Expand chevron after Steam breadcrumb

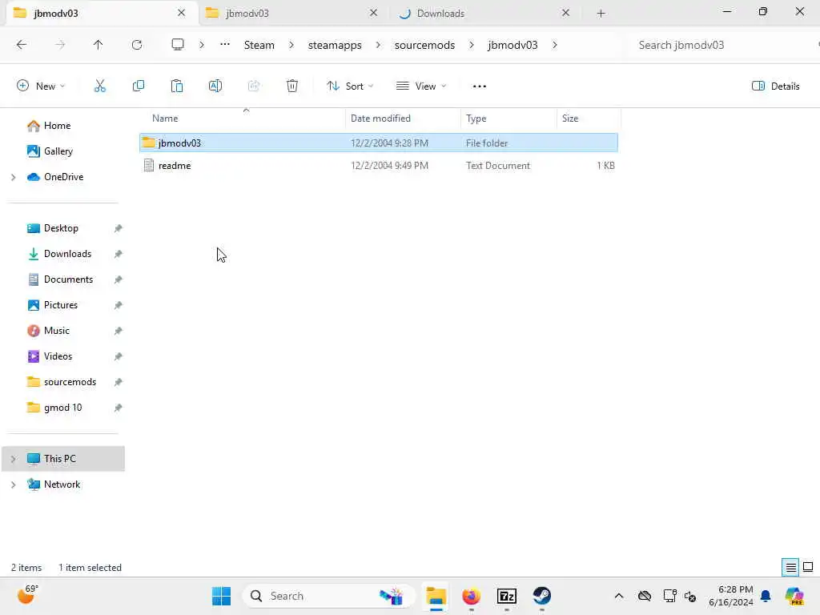[x=291, y=45]
